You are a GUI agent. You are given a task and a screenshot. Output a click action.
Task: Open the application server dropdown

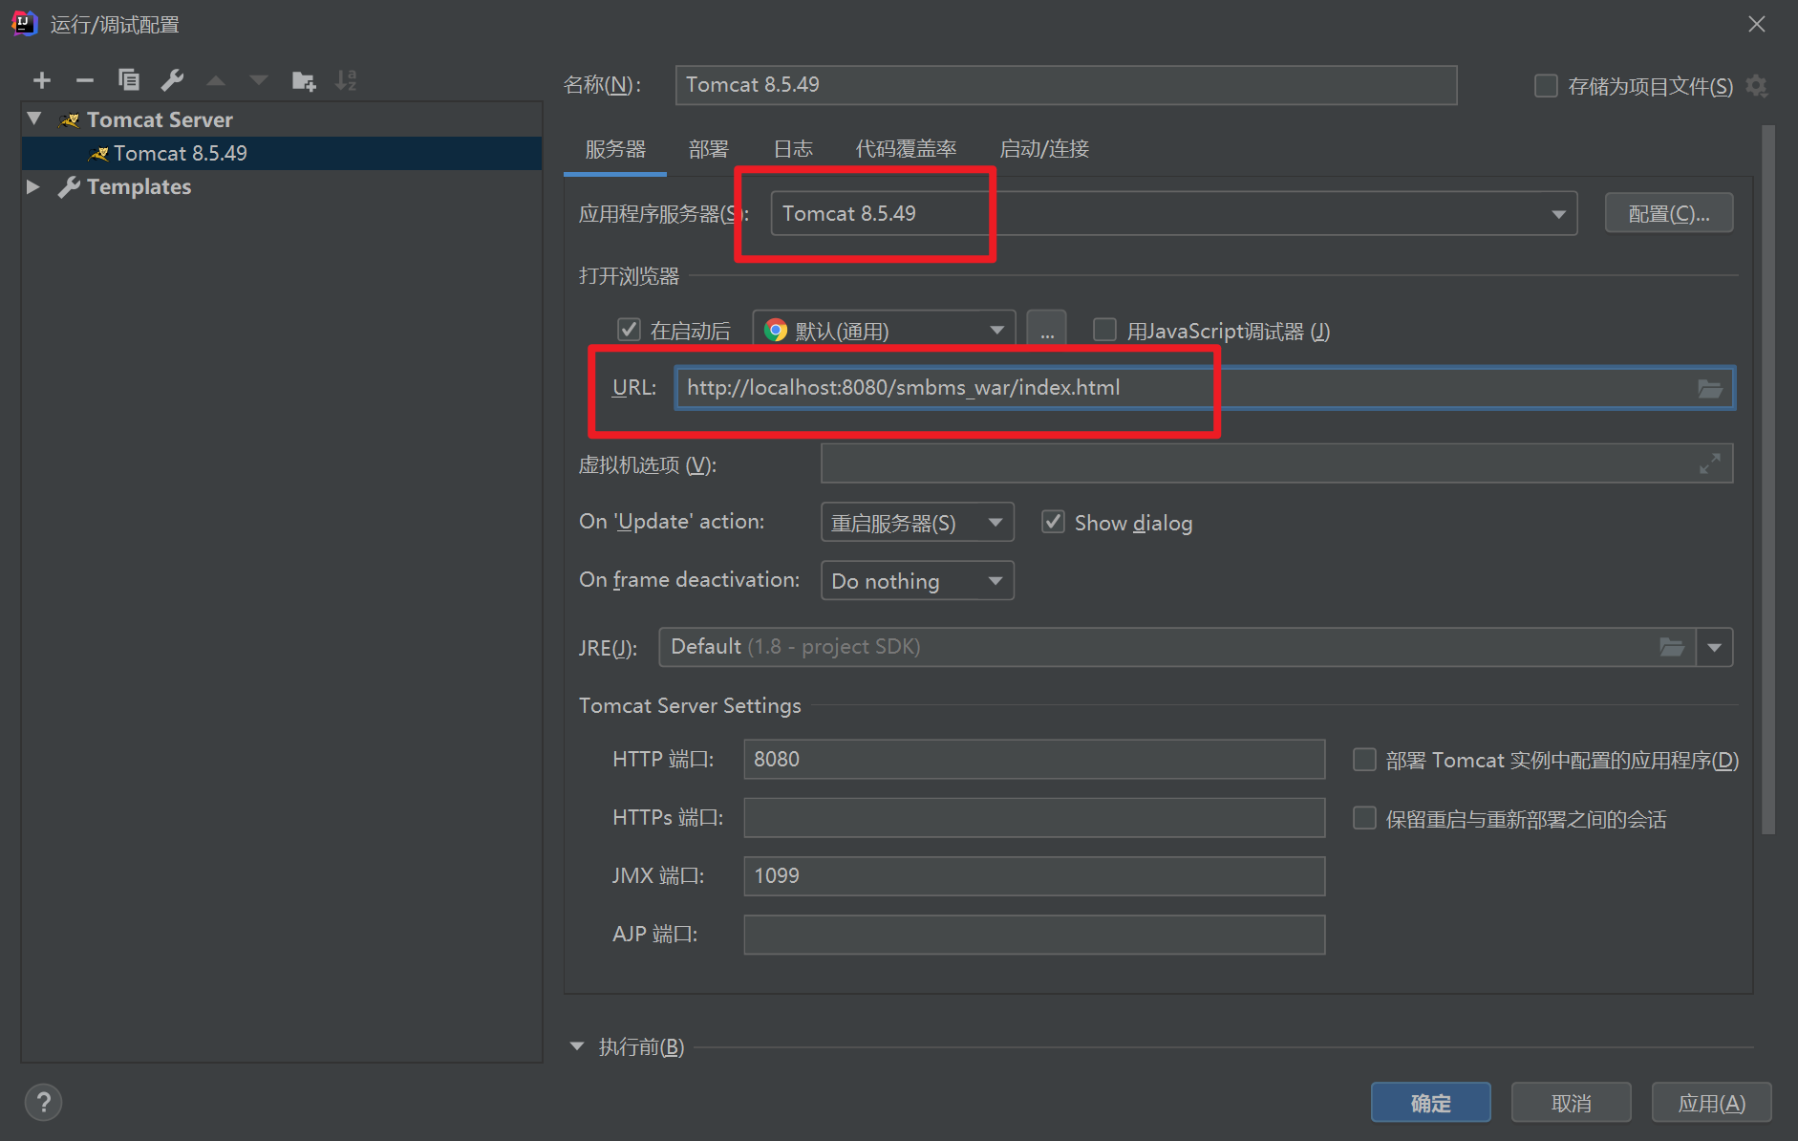(x=1558, y=214)
